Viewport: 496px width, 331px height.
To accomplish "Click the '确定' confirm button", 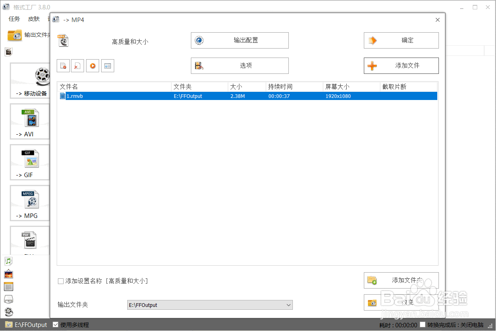I will (401, 40).
